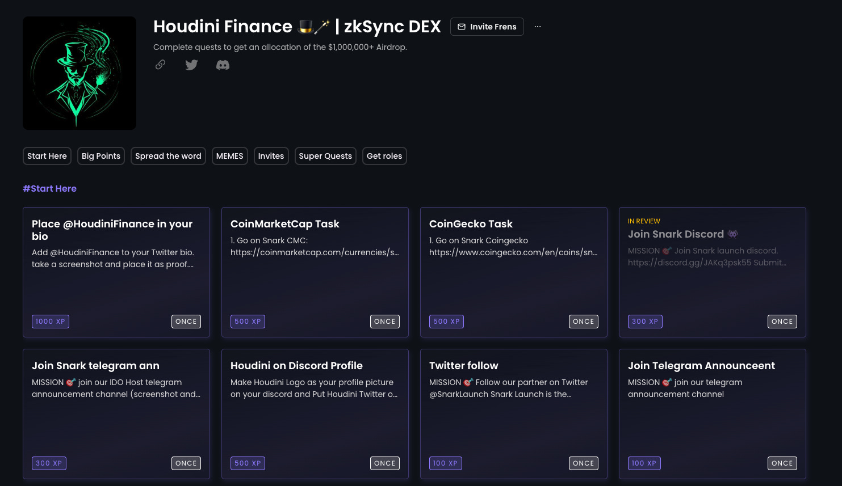Click the ONCE tag on CoinMarketCap Task
The image size is (842, 486).
click(x=385, y=322)
